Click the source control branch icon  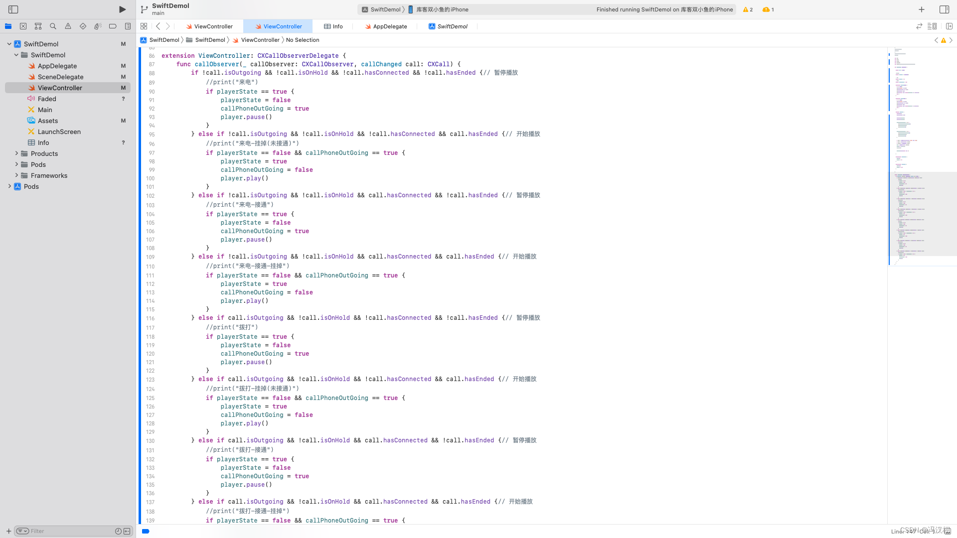click(x=144, y=9)
